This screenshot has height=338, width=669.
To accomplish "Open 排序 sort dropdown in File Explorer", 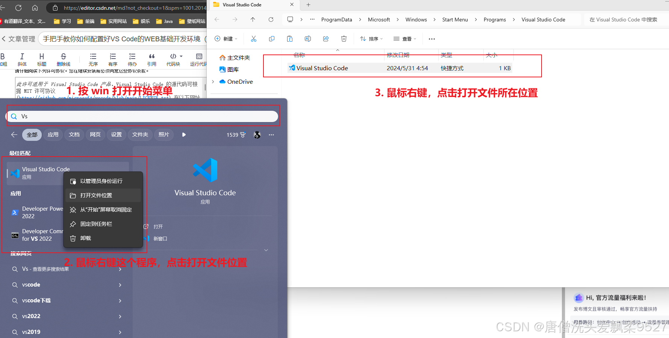I will point(371,39).
